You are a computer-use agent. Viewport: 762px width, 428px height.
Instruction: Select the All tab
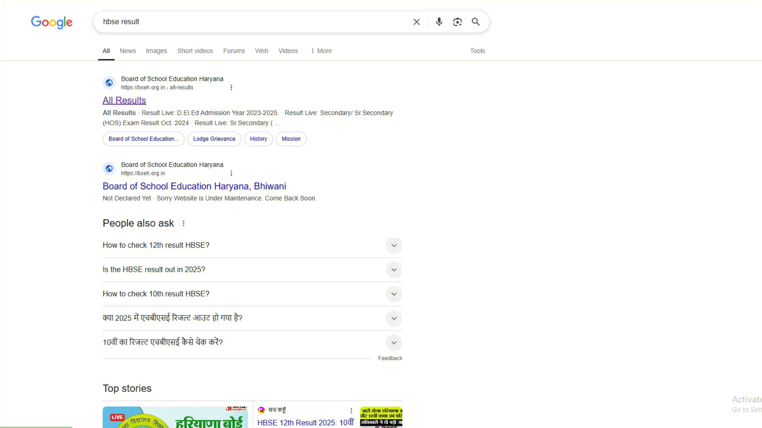point(106,51)
